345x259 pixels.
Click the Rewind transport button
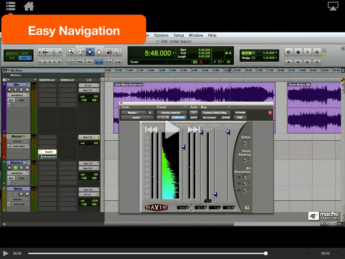(298, 62)
